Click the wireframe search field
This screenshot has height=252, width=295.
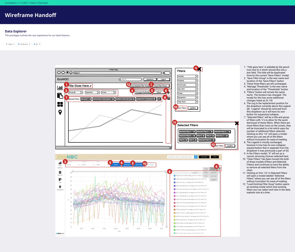(x=130, y=79)
